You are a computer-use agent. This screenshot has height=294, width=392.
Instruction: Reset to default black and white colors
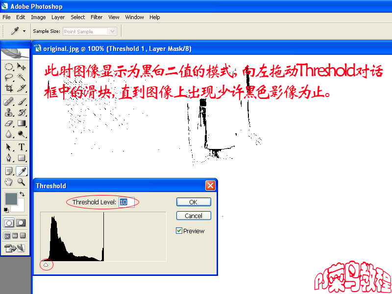click(6, 209)
